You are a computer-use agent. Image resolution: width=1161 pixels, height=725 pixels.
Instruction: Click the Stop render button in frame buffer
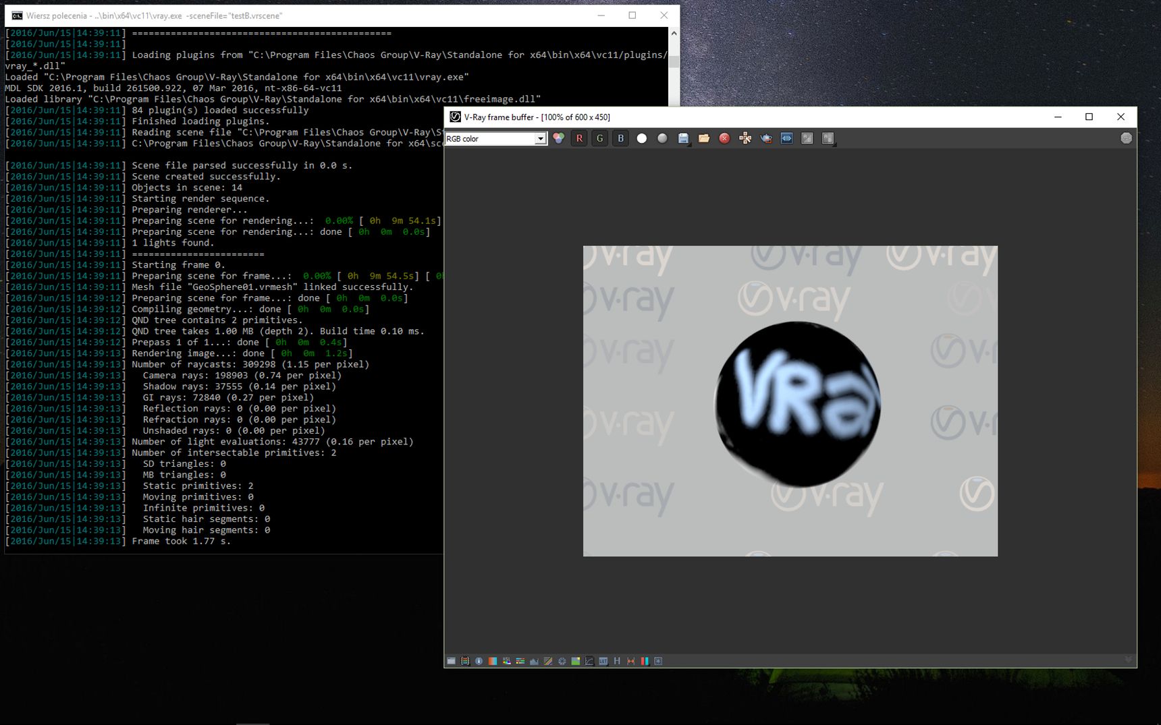pyautogui.click(x=1126, y=138)
